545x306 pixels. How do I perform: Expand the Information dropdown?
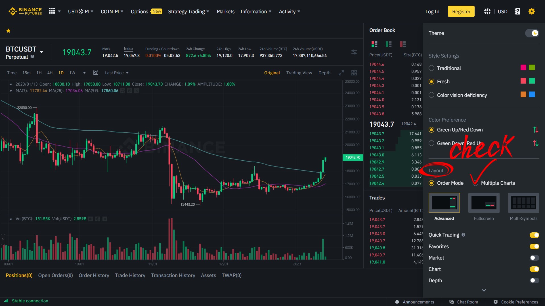[x=256, y=12]
